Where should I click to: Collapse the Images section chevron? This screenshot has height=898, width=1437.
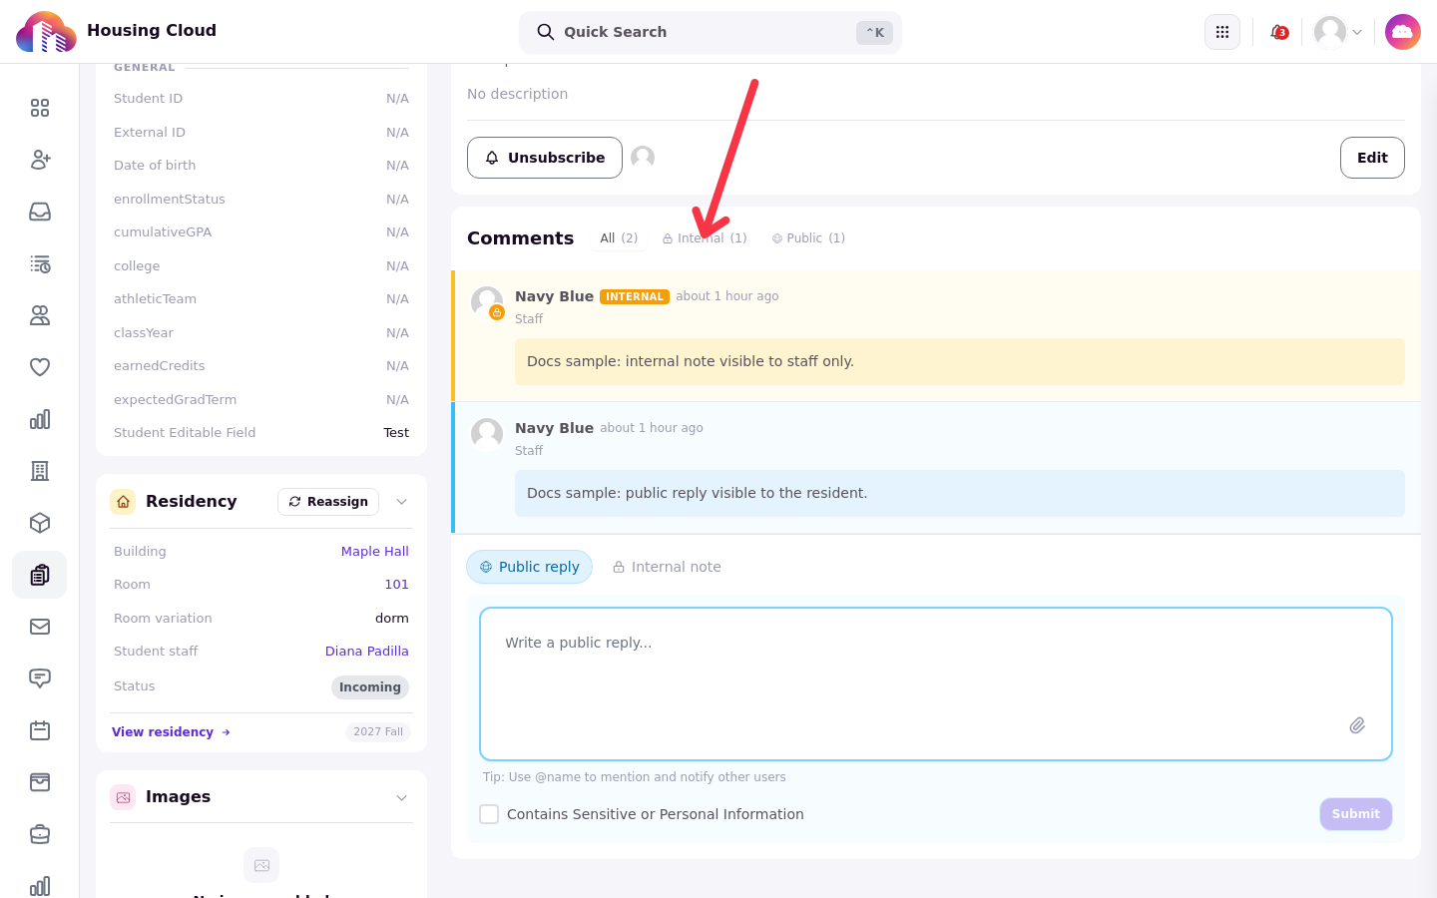pyautogui.click(x=402, y=797)
